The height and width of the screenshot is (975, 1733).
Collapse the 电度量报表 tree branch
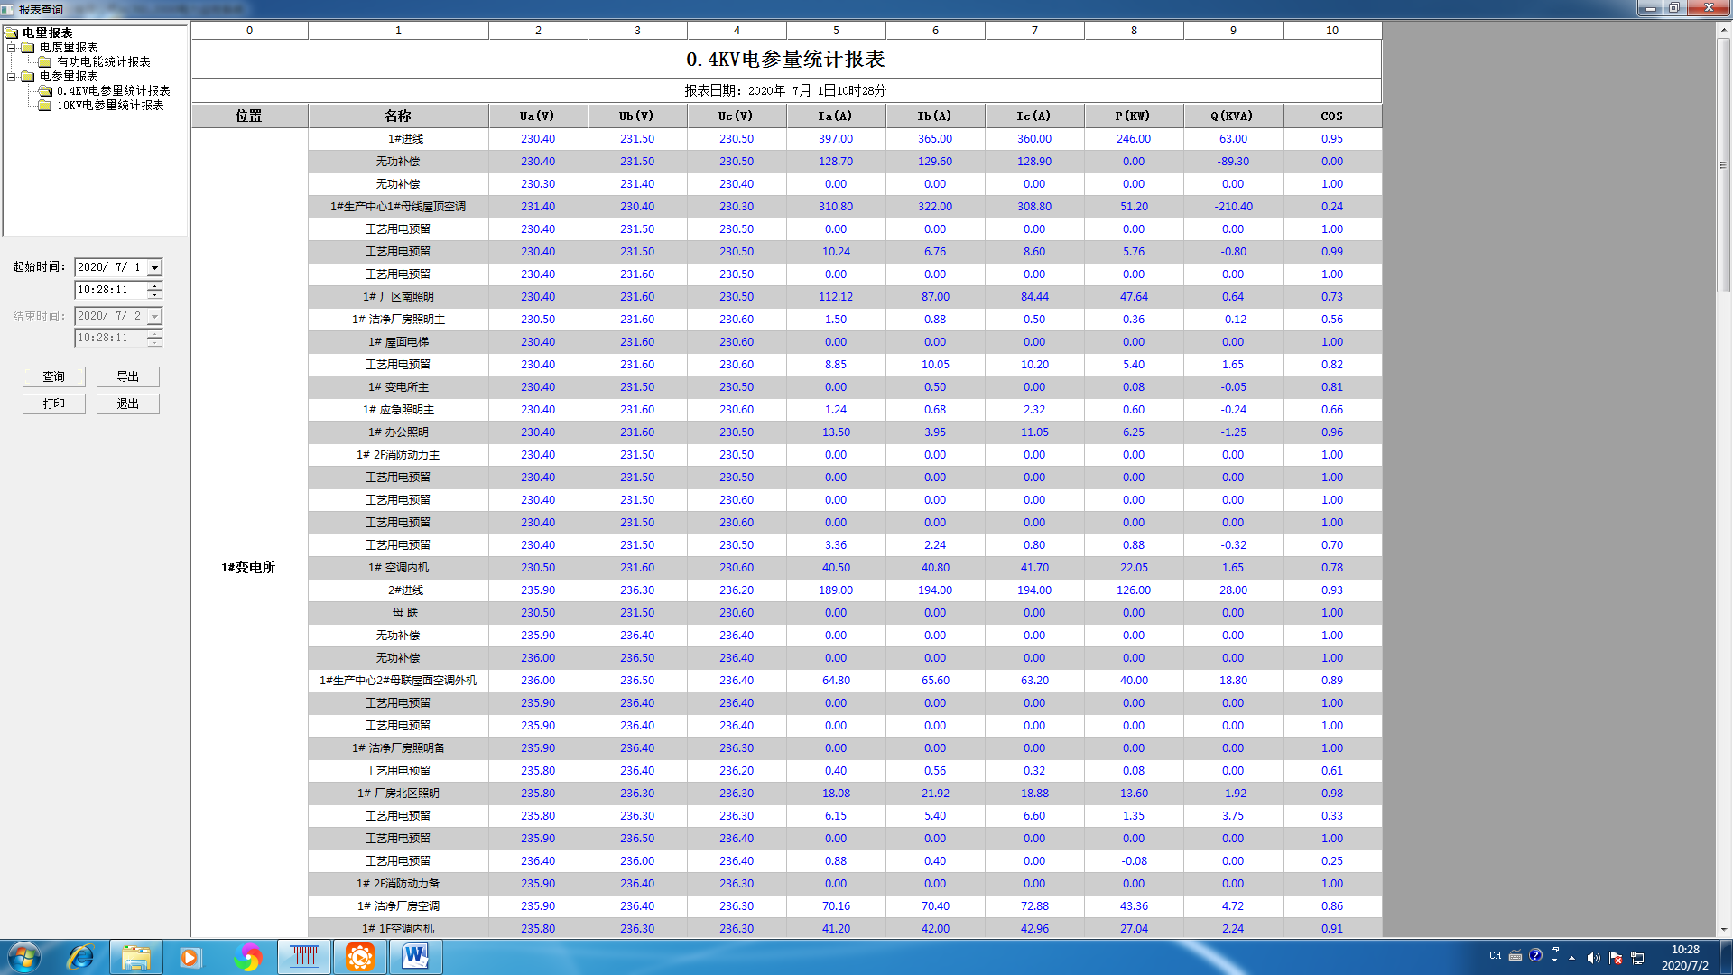coord(11,49)
